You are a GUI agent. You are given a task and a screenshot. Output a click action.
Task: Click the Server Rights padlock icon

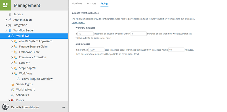coord(12,84)
